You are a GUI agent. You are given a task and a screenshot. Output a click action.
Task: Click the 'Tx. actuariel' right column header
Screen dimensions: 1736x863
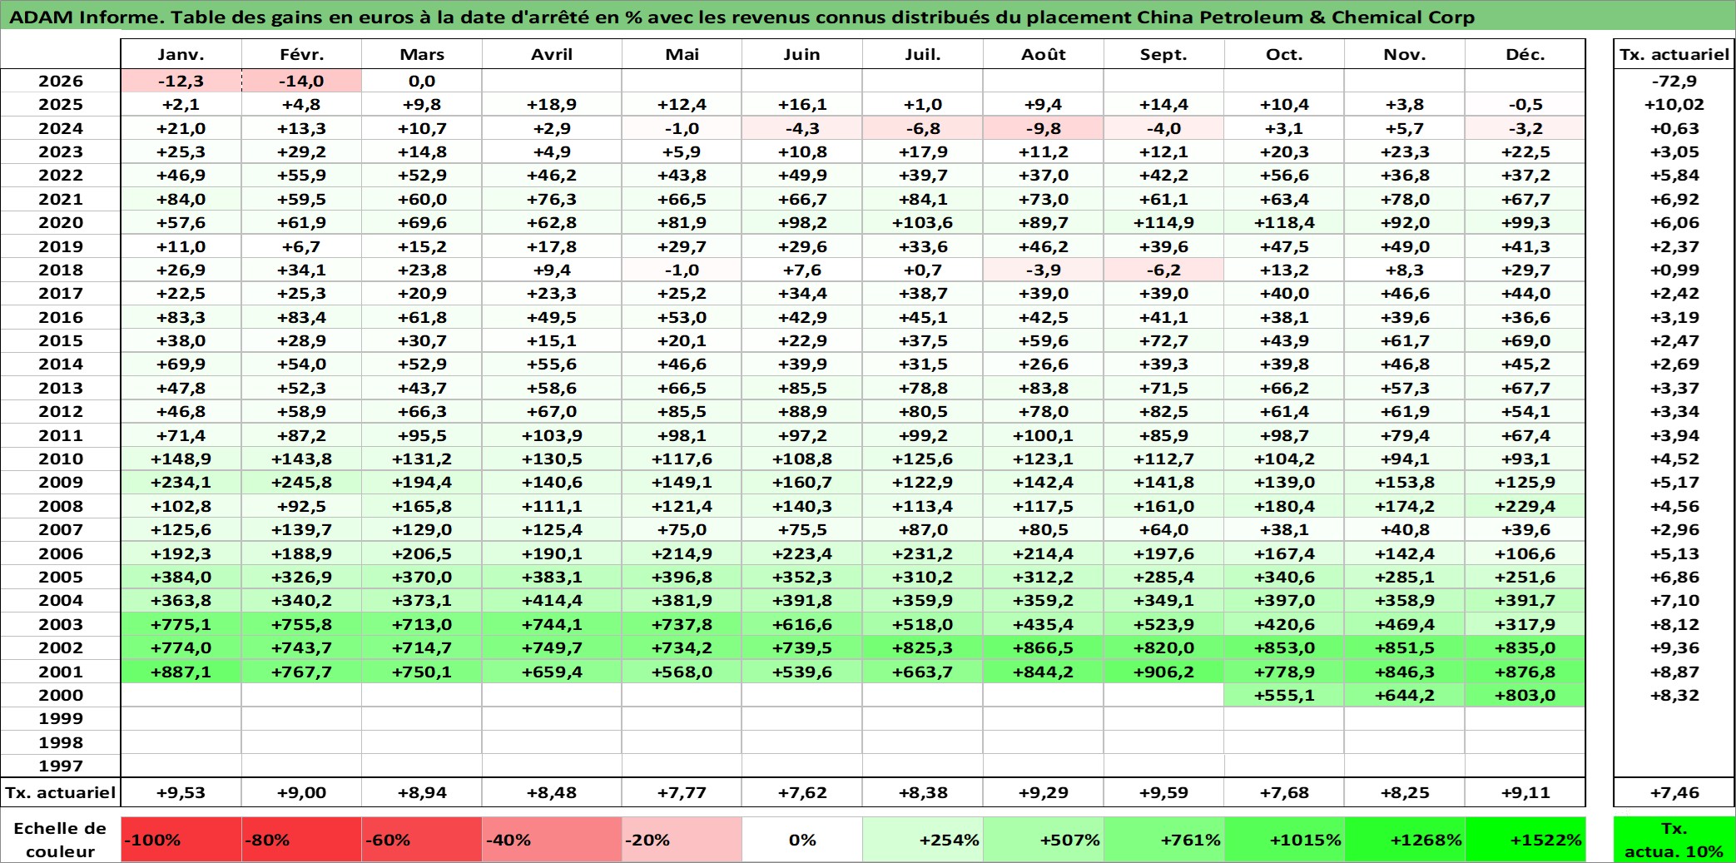[1674, 54]
